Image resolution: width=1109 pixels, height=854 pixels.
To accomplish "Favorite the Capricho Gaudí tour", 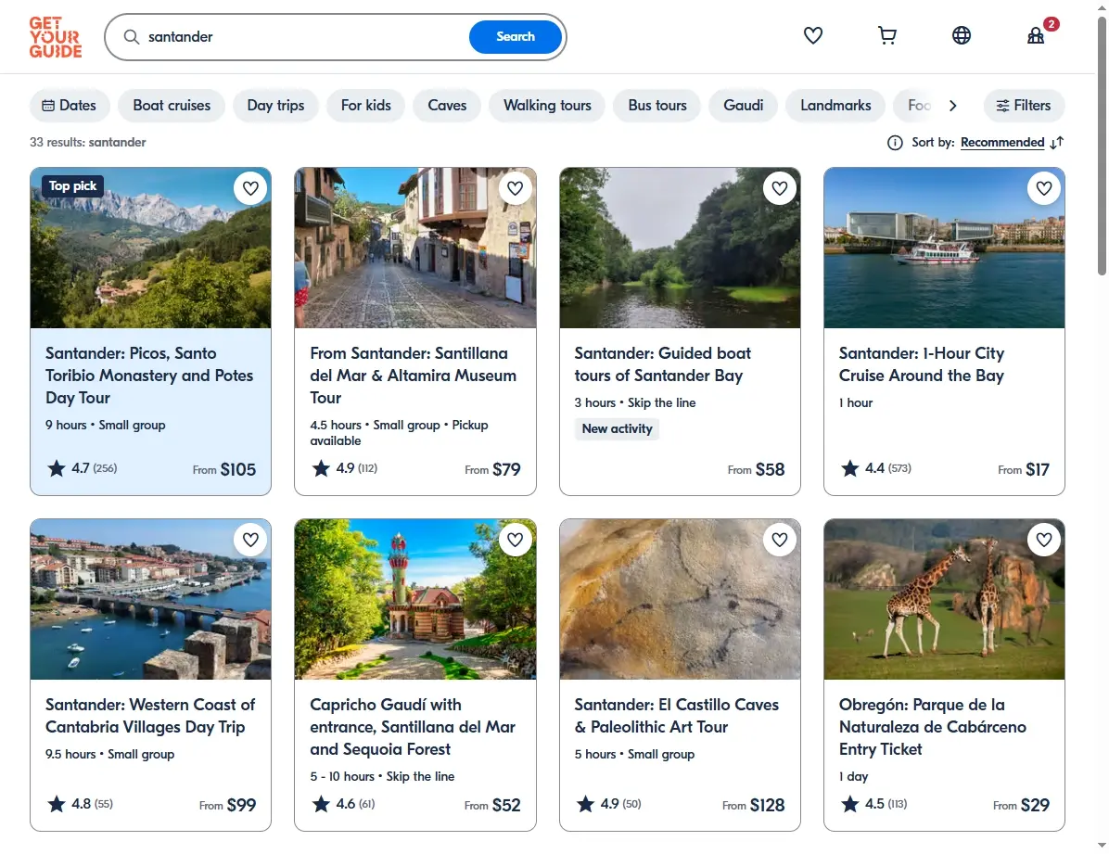I will point(515,540).
